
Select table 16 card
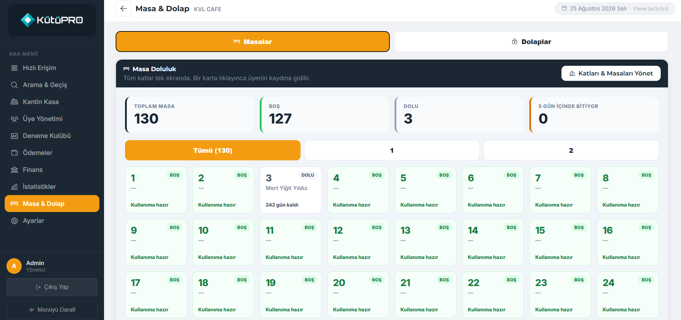tap(628, 242)
